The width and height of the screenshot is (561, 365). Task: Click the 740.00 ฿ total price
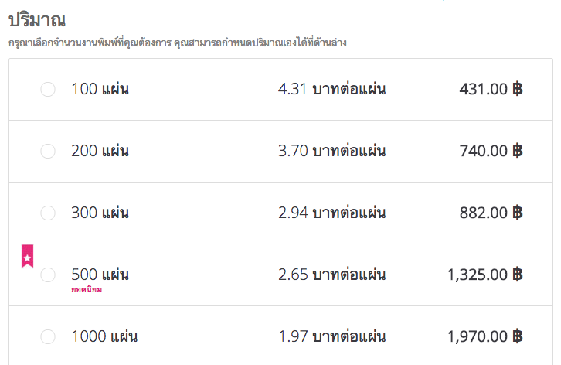491,152
